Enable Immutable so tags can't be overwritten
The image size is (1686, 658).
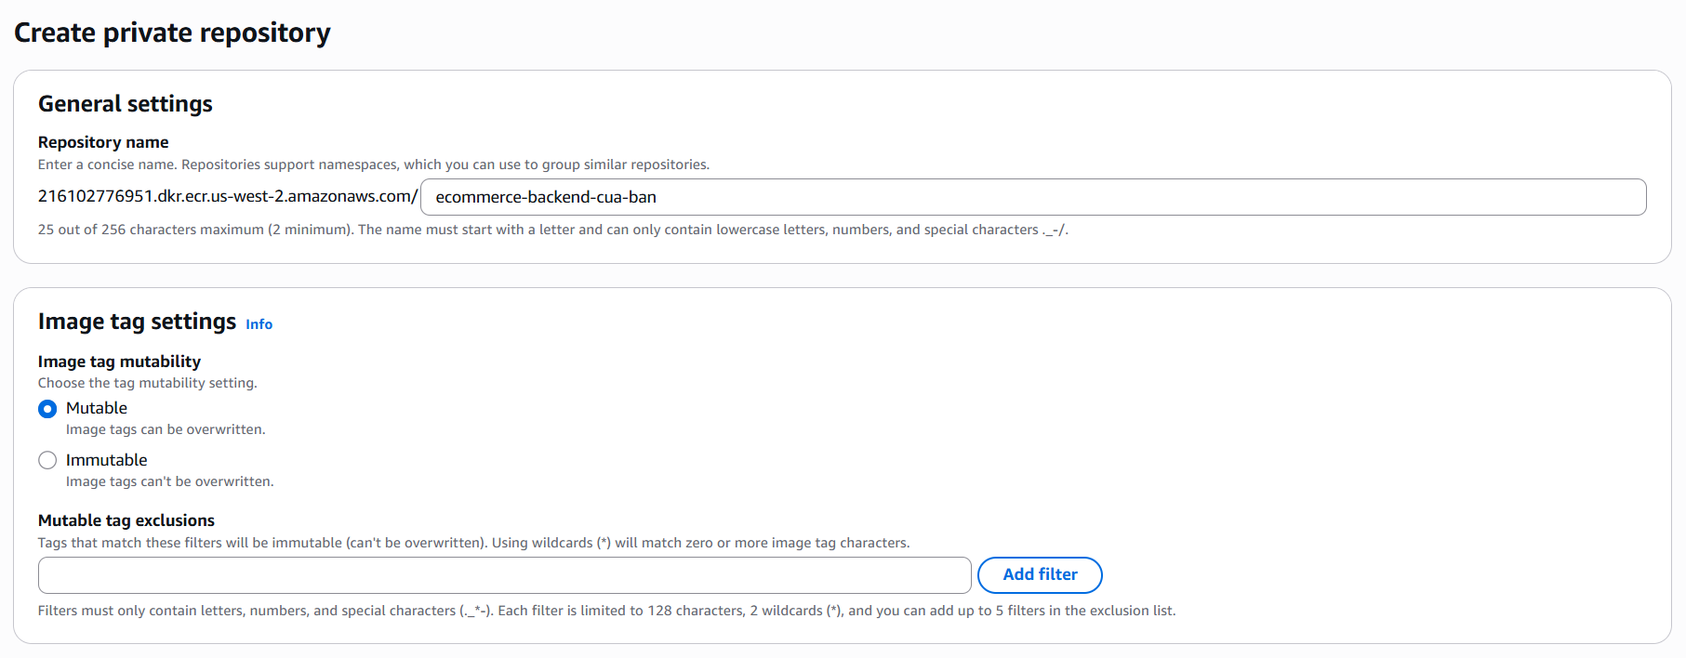coord(47,460)
